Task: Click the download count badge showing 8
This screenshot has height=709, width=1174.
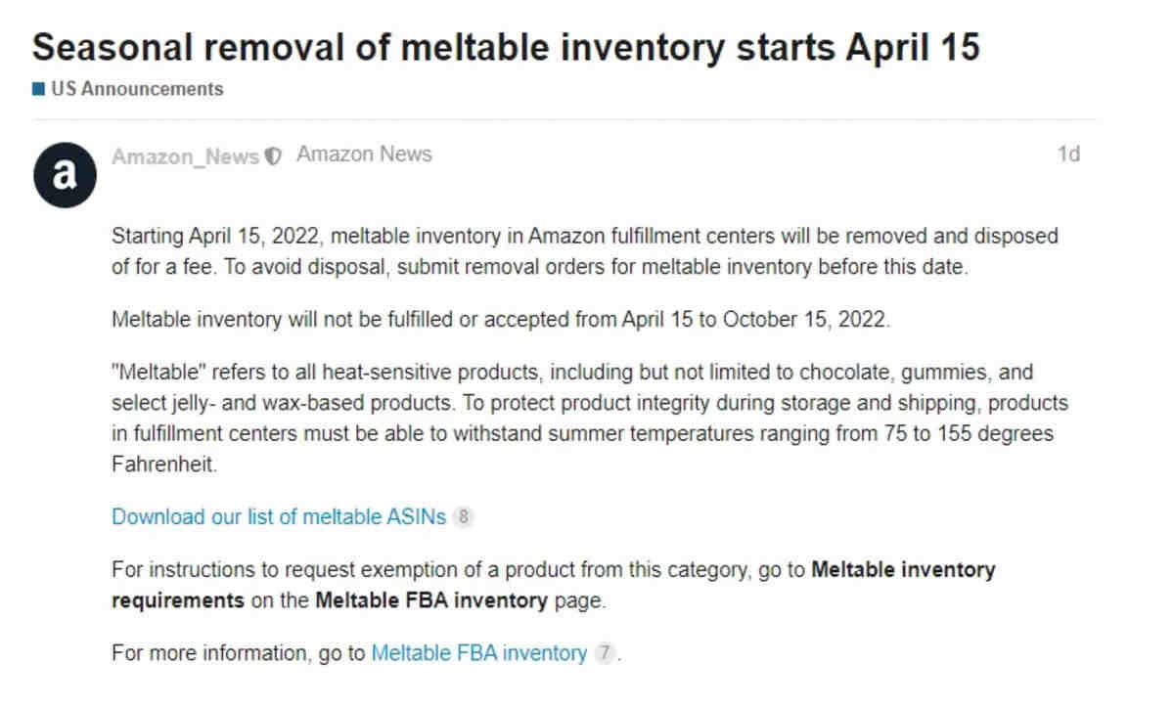Action: [x=464, y=516]
